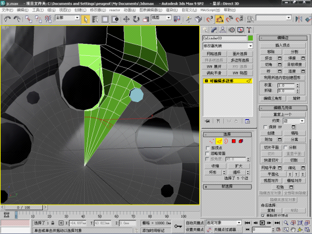The height and width of the screenshot is (234, 312).
Task: Open the Utilities hammer panel tab
Action: coord(249,30)
